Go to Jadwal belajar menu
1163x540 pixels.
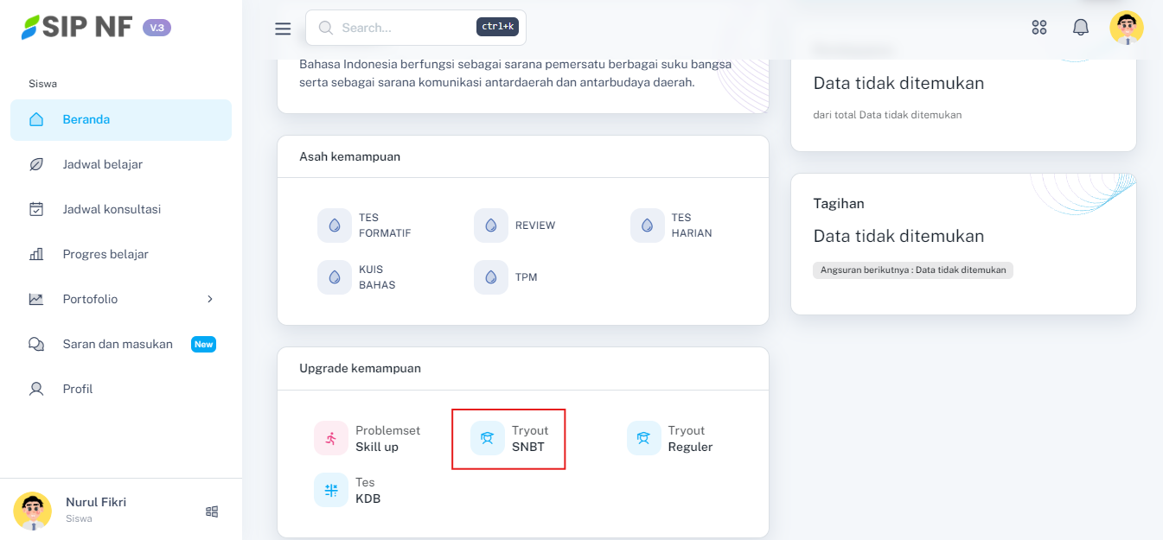[102, 164]
